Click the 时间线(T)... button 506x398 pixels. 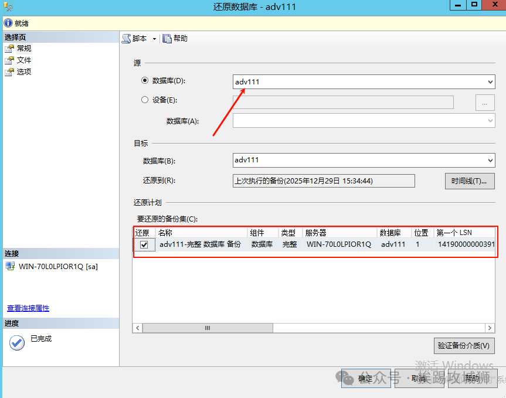coord(469,181)
